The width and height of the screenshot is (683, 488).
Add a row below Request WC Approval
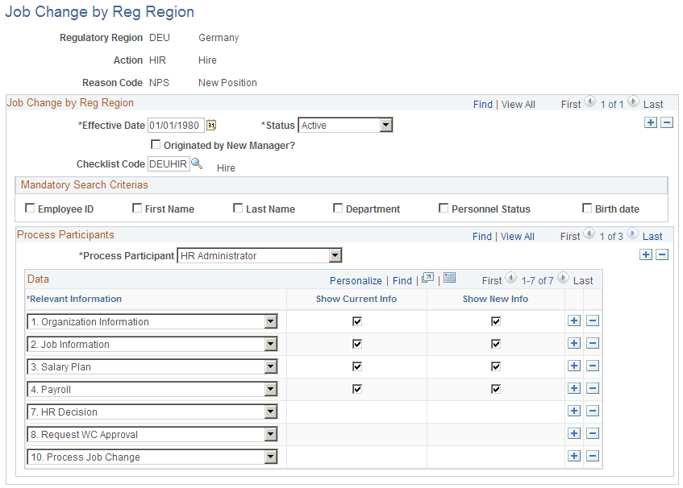(573, 433)
